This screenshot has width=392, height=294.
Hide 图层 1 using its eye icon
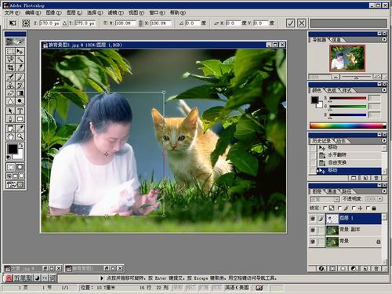pyautogui.click(x=313, y=219)
